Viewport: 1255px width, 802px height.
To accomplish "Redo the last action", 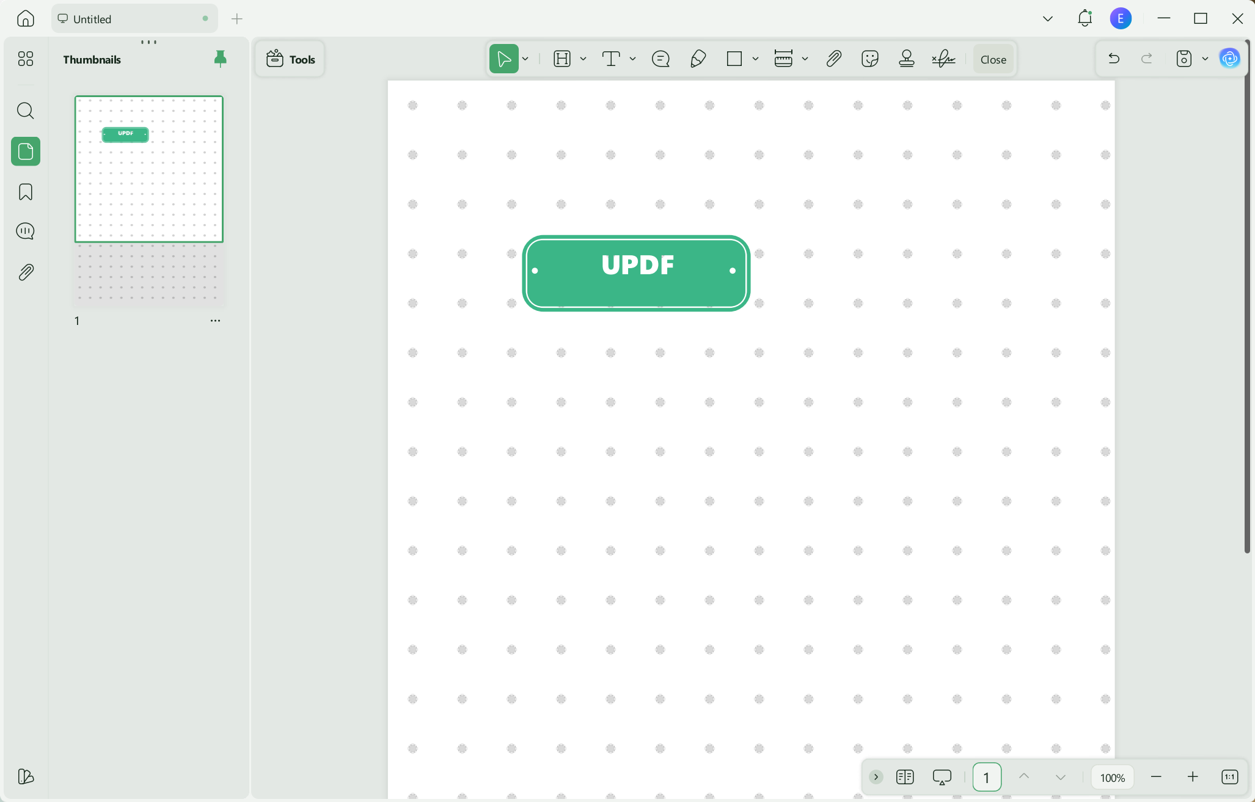I will click(x=1147, y=59).
